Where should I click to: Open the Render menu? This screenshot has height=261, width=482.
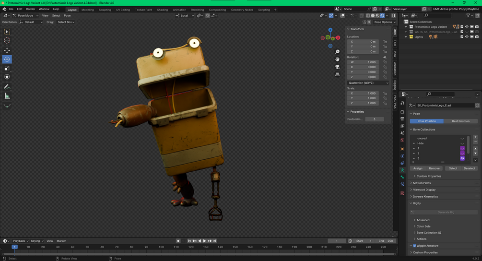30,9
